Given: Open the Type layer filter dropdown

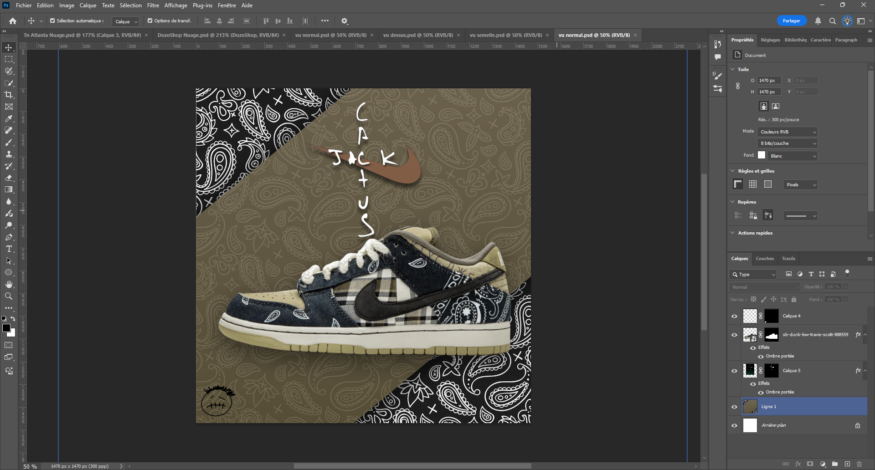Looking at the screenshot, I should click(753, 275).
